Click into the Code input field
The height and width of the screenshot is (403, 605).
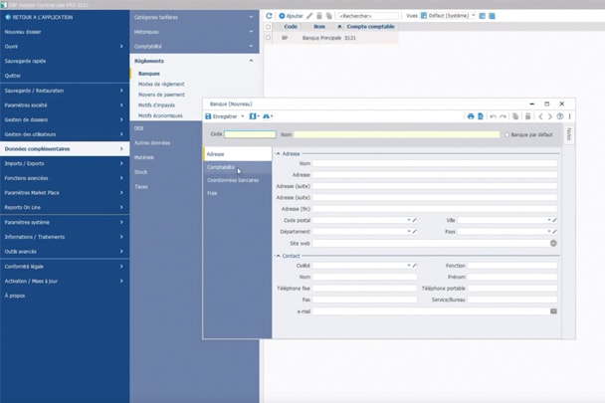click(250, 134)
